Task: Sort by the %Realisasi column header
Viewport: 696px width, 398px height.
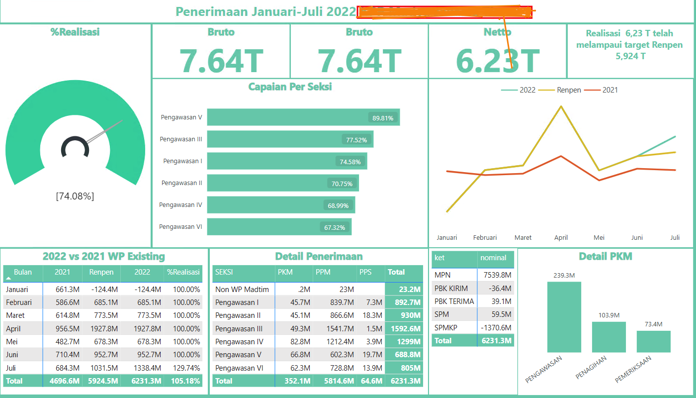Action: coord(183,272)
